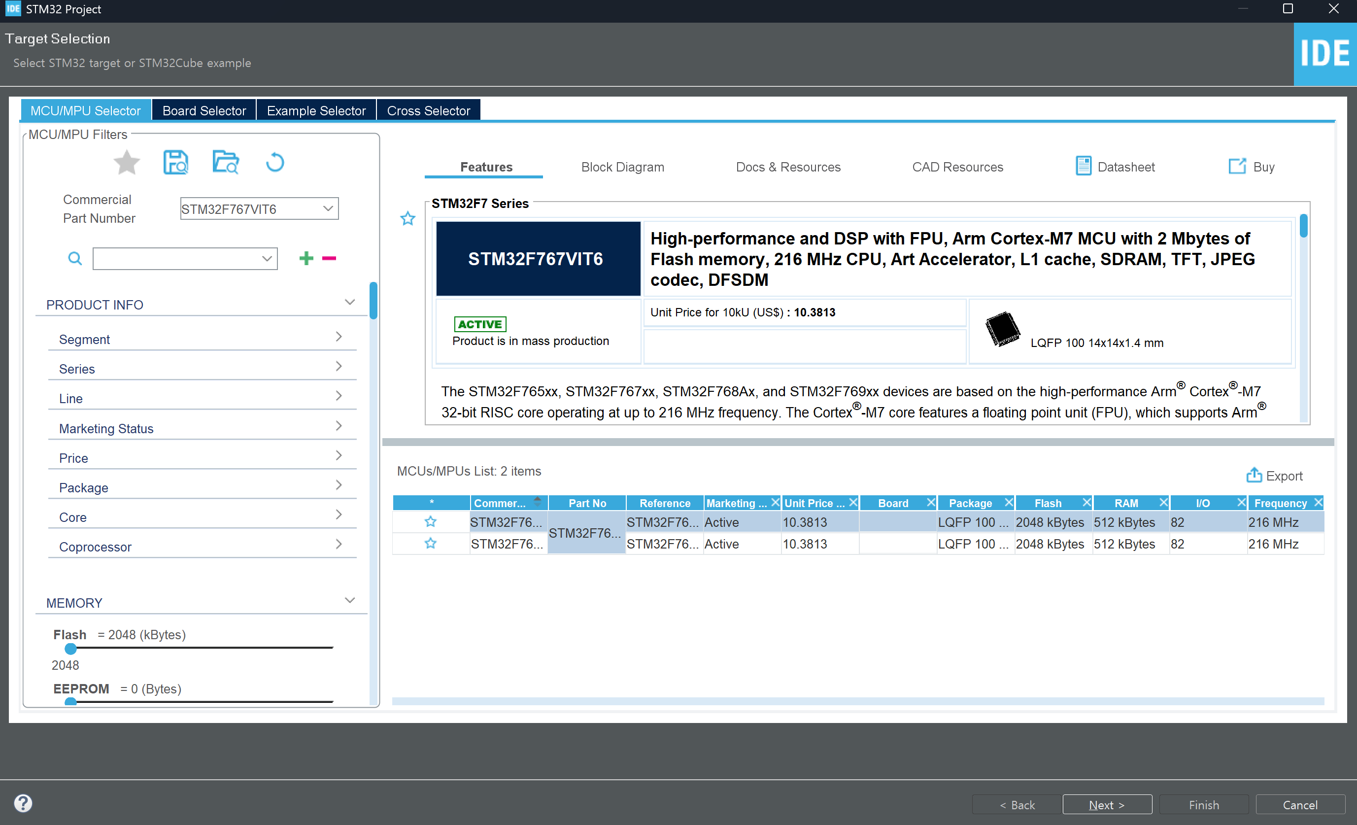1357x825 pixels.
Task: Expand the Marketing Status filter
Action: point(339,426)
